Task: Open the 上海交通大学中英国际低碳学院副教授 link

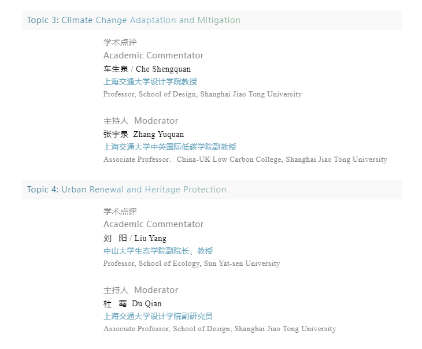Action: pyautogui.click(x=170, y=147)
